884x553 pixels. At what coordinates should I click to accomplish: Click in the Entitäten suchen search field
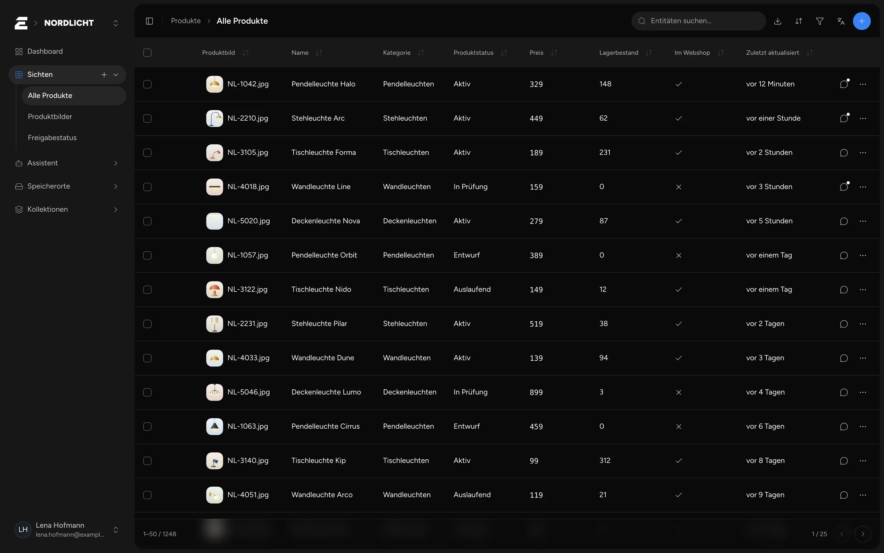click(698, 21)
